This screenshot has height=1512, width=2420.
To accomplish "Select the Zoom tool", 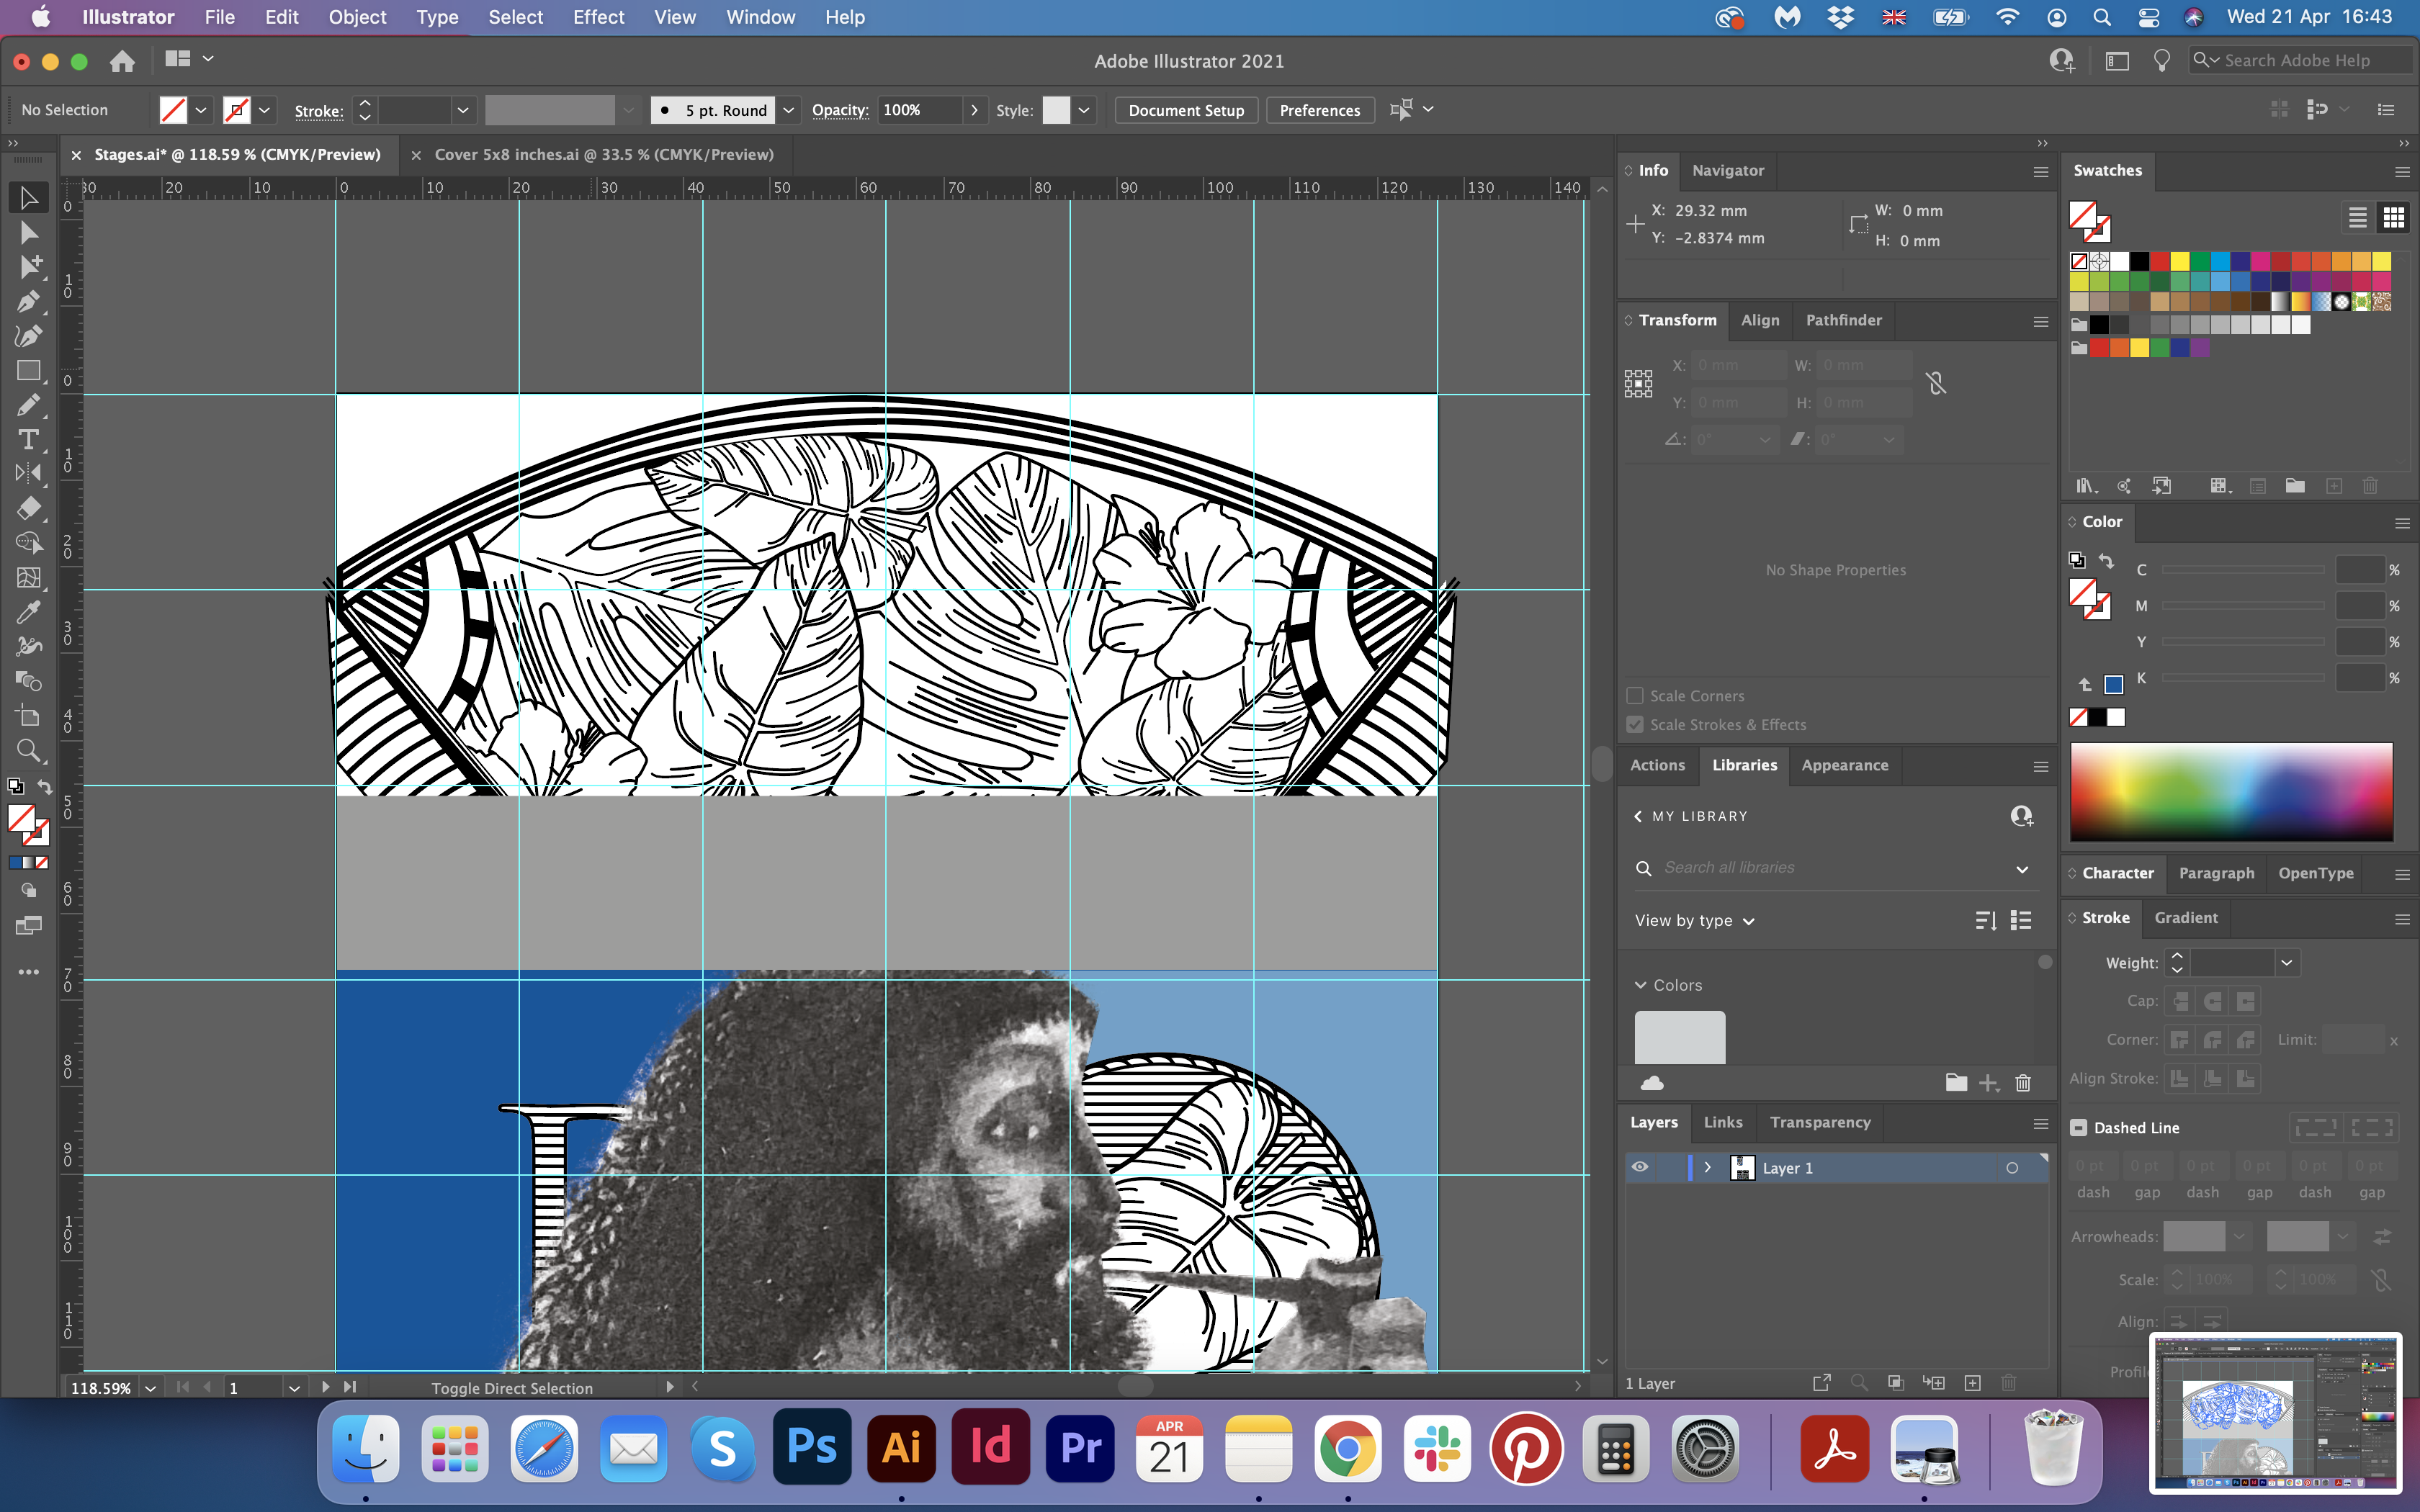I will point(28,750).
